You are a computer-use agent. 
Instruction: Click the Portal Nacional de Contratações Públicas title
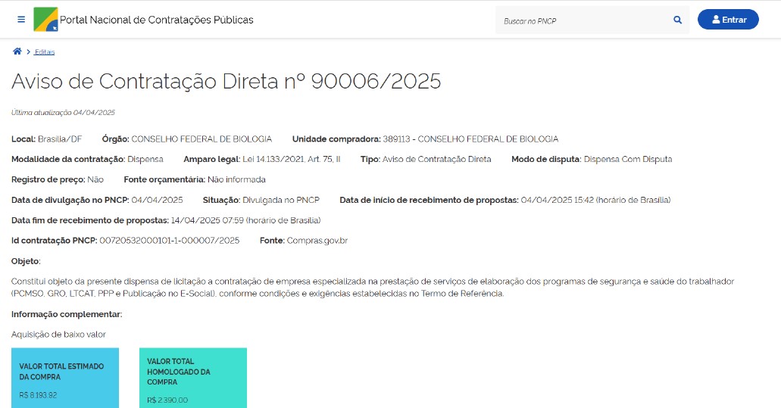pos(156,20)
